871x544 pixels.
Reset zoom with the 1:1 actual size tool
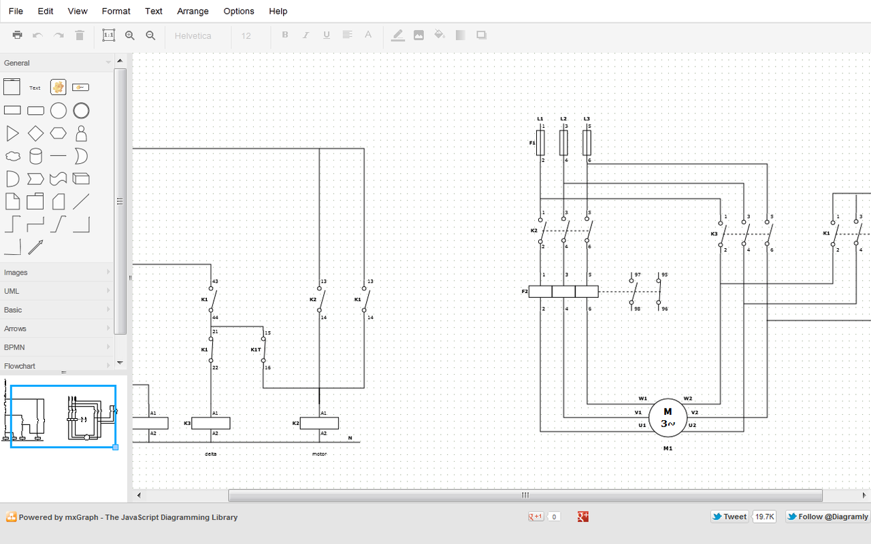point(108,35)
